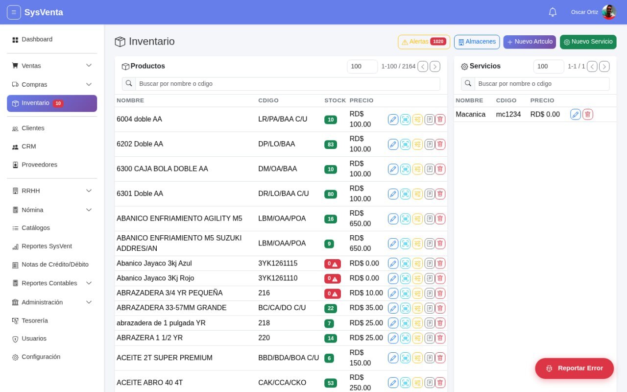Click the SysVenta logo text
The width and height of the screenshot is (627, 392).
point(44,12)
